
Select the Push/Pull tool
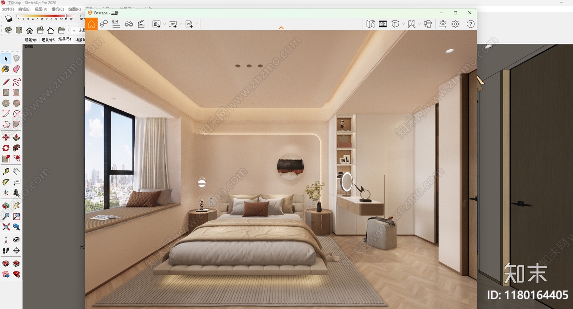coord(16,137)
